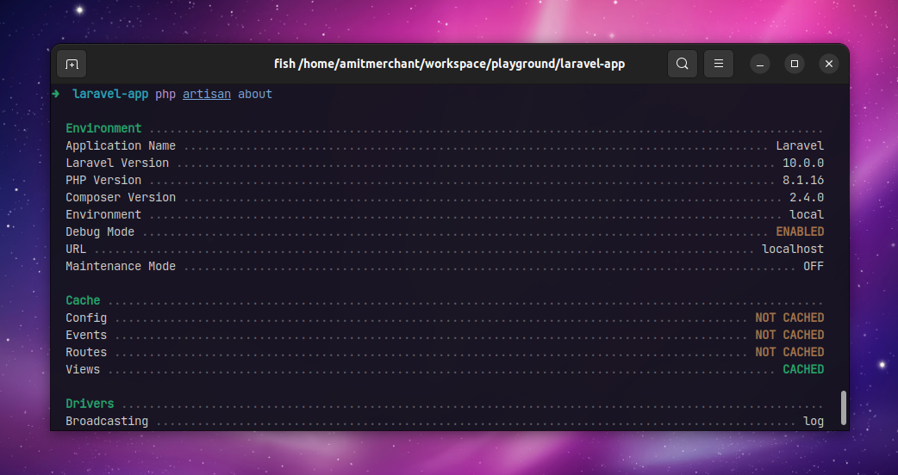
Task: Click the terminal vertical scrollbar
Action: click(x=843, y=408)
